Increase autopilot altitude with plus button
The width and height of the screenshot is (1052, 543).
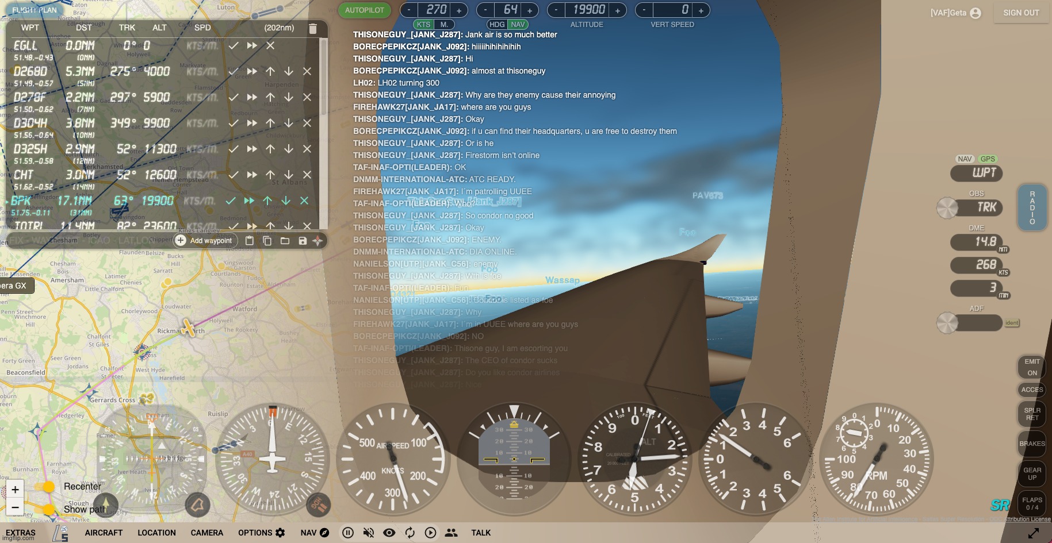(617, 10)
